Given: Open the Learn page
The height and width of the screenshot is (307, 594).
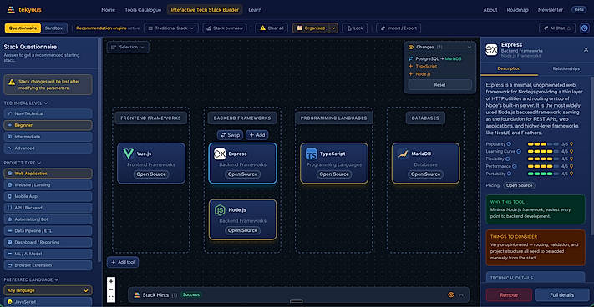Looking at the screenshot, I should (x=255, y=10).
